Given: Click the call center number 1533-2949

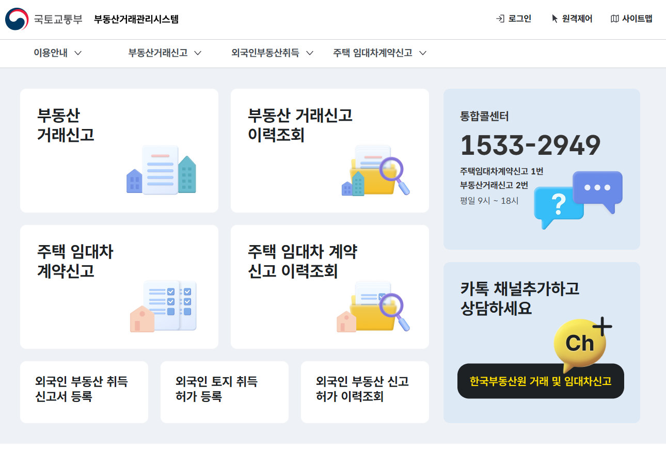Looking at the screenshot, I should (530, 146).
